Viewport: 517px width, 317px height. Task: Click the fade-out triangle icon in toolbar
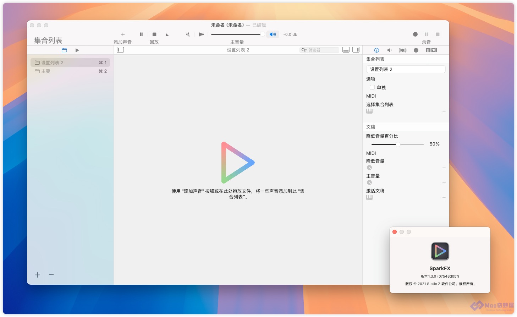click(167, 34)
